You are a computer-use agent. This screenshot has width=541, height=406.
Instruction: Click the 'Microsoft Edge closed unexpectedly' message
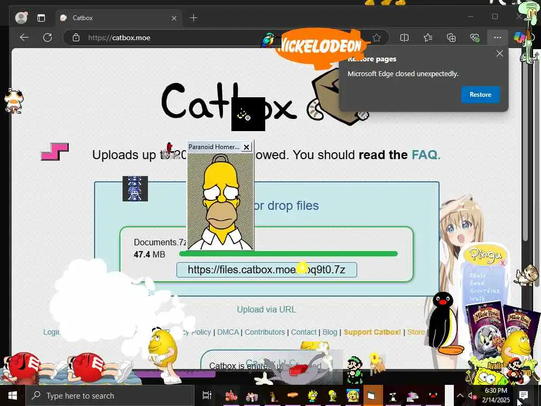pos(403,74)
